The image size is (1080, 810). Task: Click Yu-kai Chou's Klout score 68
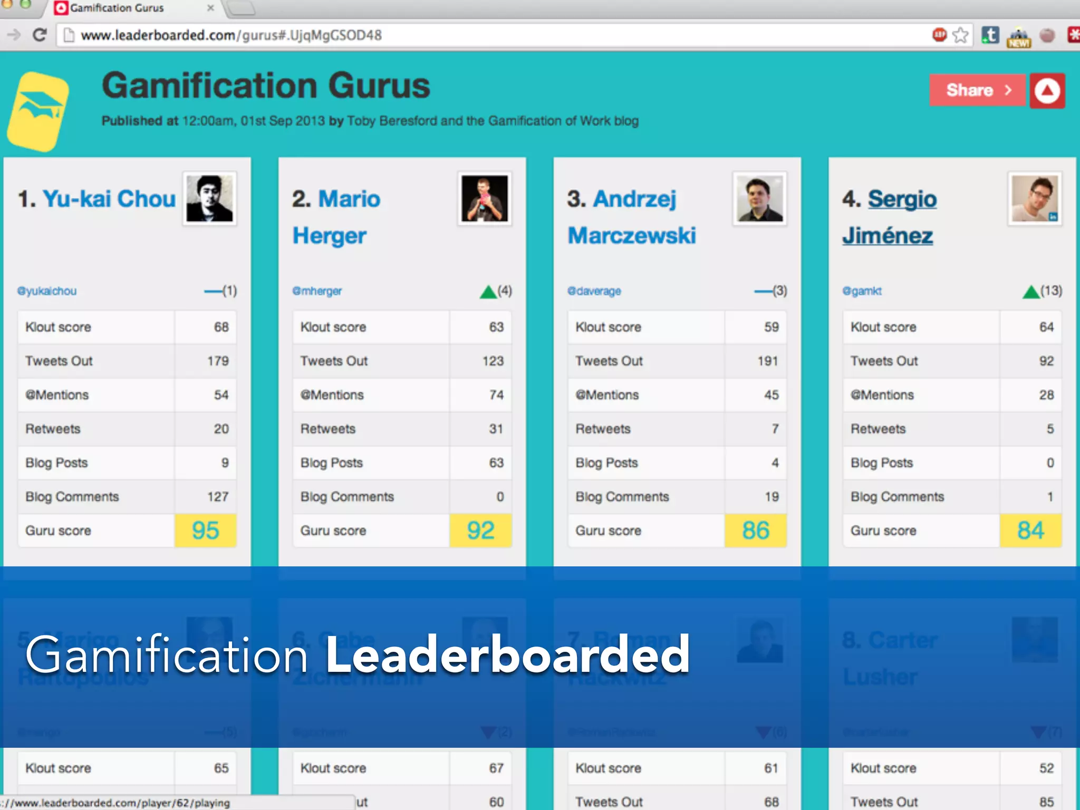pos(221,327)
